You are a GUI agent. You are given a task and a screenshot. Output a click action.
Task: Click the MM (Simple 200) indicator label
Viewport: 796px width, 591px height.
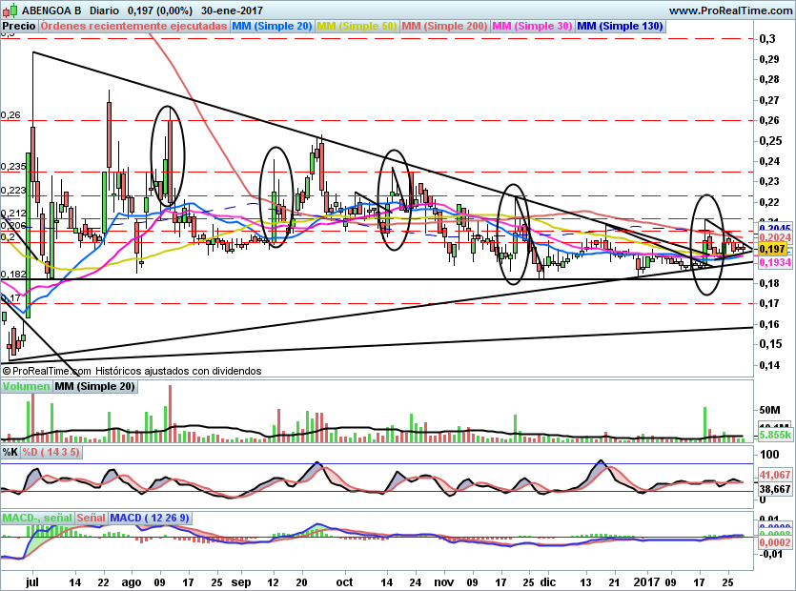coord(444,26)
